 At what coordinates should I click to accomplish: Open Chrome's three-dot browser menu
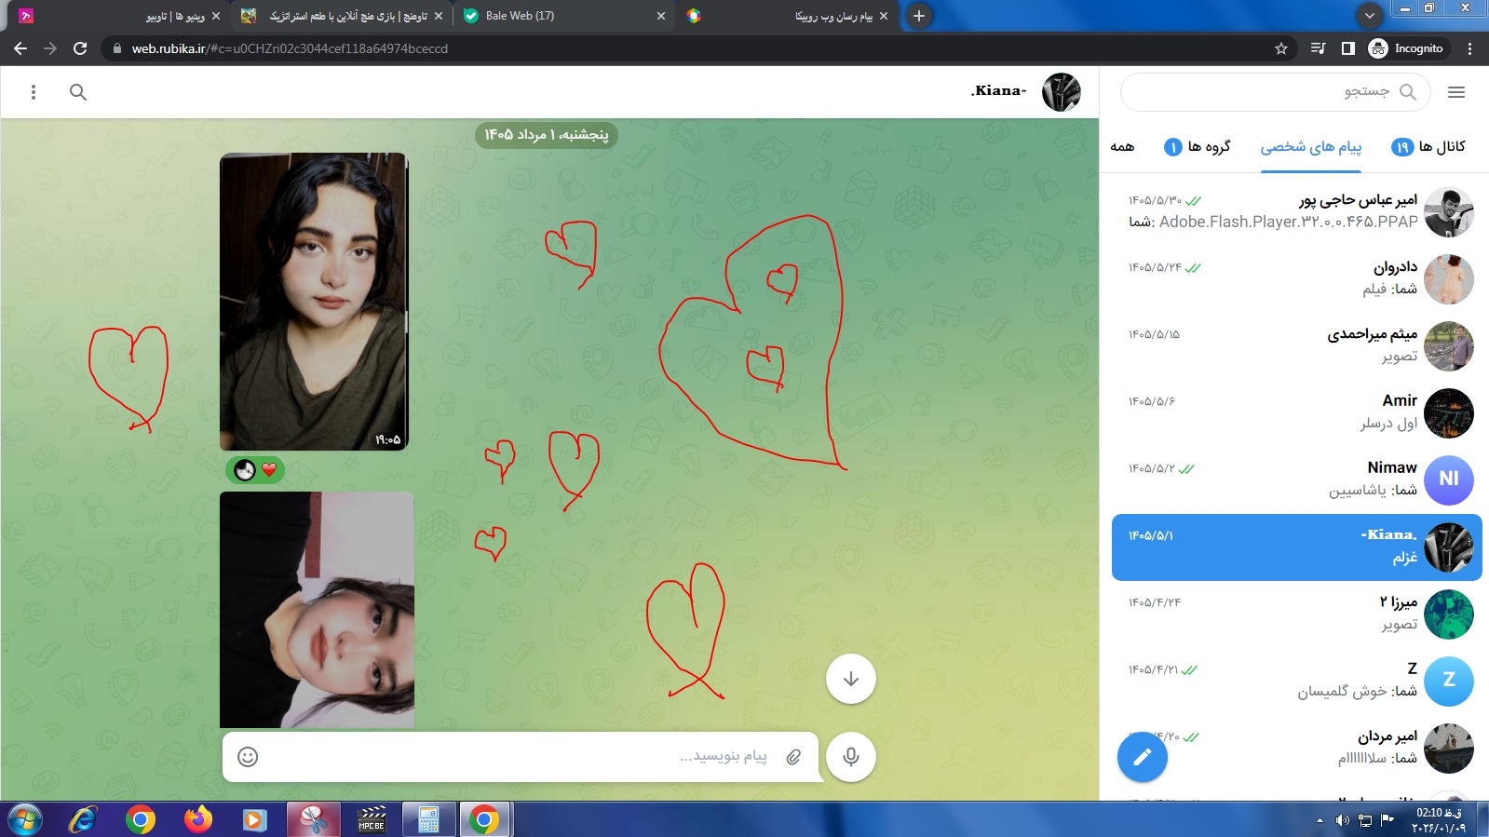coord(1470,48)
